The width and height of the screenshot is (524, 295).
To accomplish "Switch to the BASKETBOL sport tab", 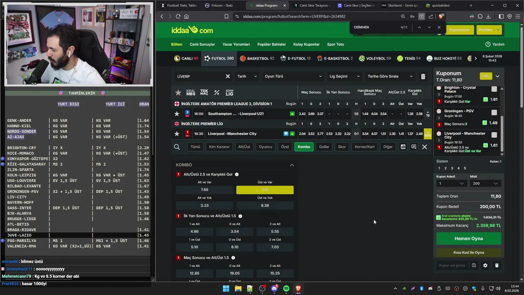I will point(257,59).
